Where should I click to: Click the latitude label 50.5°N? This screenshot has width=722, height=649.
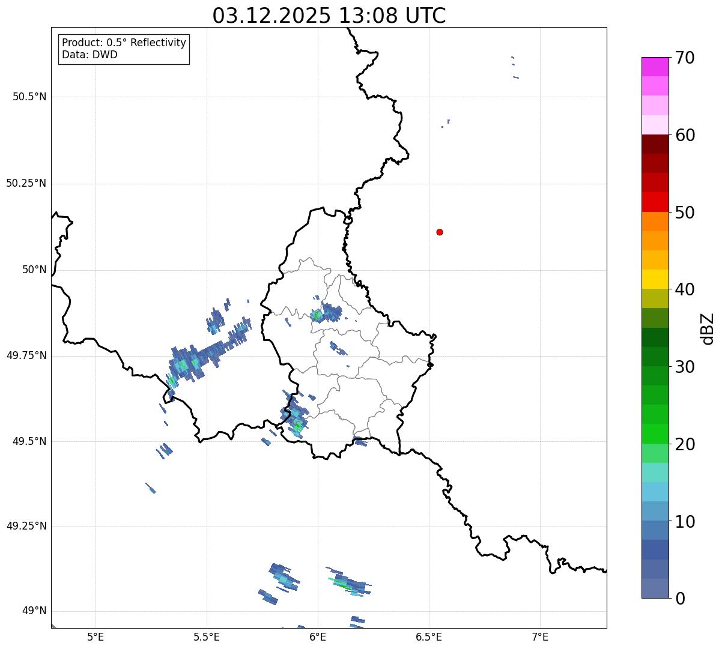pos(29,97)
